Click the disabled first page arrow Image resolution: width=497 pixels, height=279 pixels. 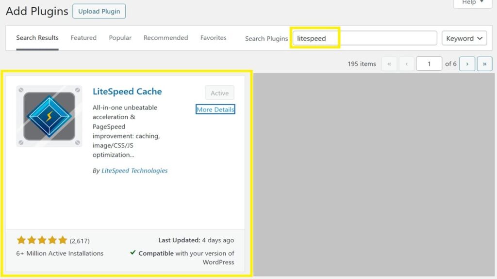[389, 64]
